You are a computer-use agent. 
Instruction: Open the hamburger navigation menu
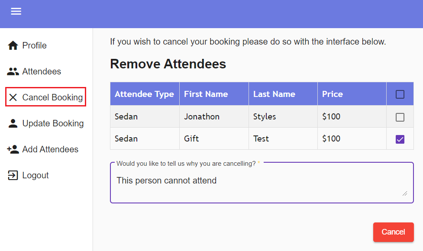tap(16, 11)
